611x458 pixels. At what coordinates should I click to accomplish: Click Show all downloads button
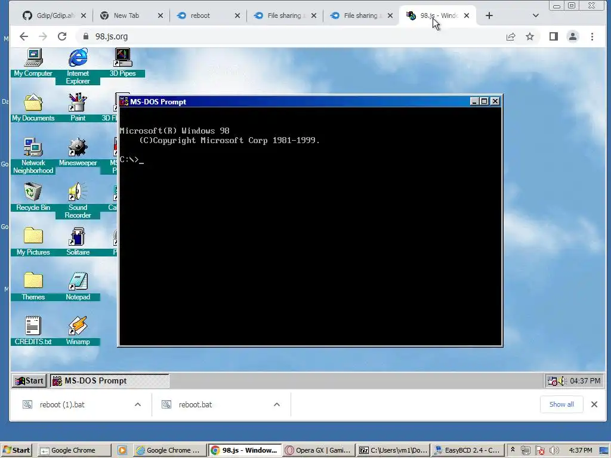point(561,404)
